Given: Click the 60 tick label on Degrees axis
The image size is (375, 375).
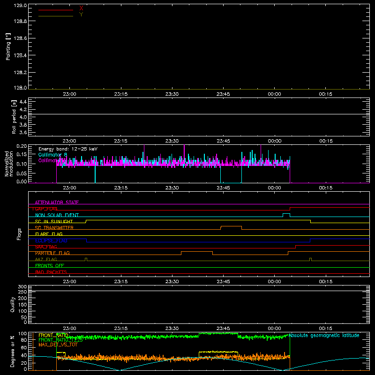Looking at the screenshot, I should [24, 348].
